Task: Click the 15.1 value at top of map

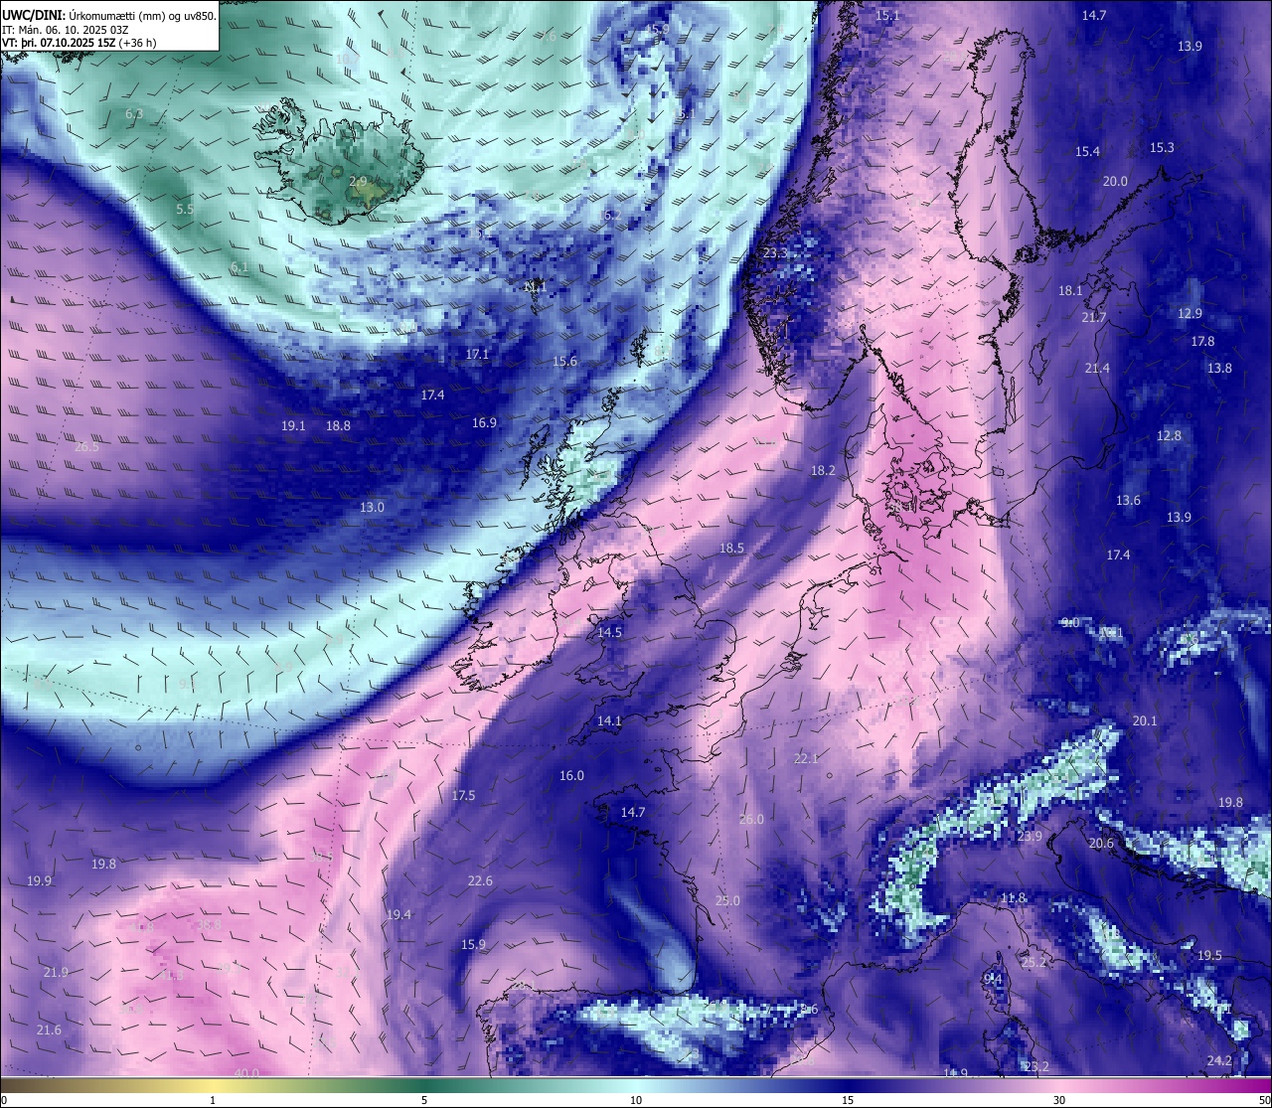Action: 887,15
